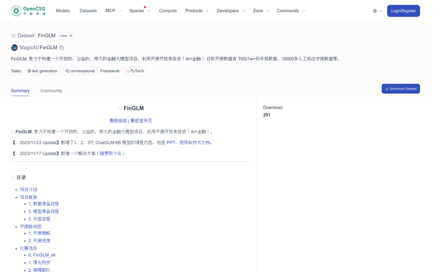This screenshot has width=435, height=272.
Task: Click the OpenCSG logo
Action: point(28,11)
